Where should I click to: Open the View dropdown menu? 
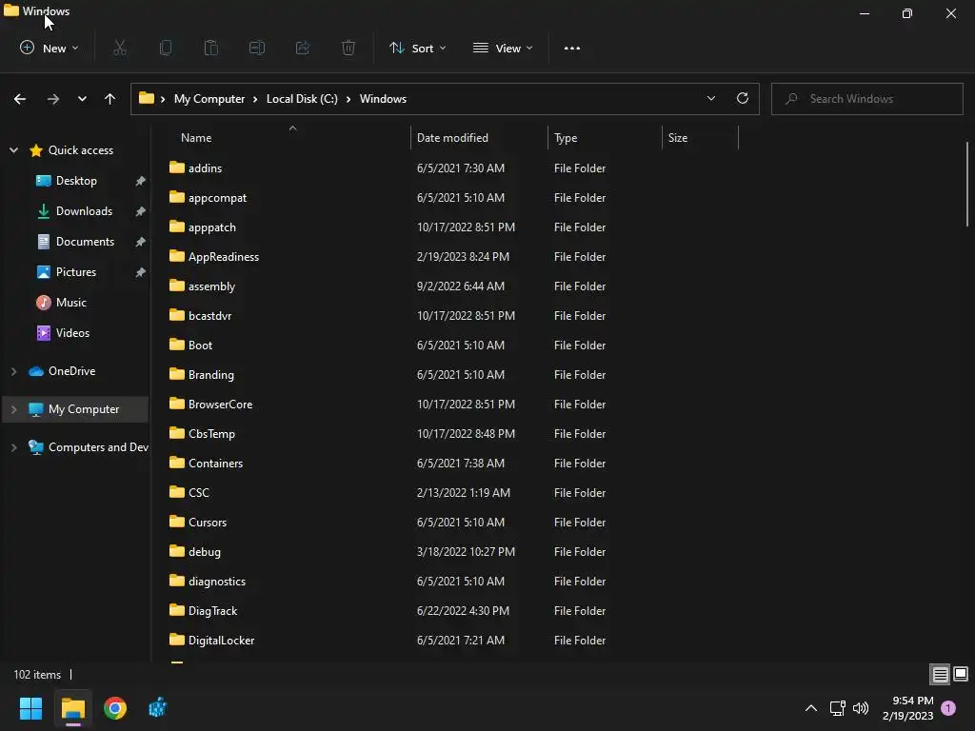click(x=503, y=48)
